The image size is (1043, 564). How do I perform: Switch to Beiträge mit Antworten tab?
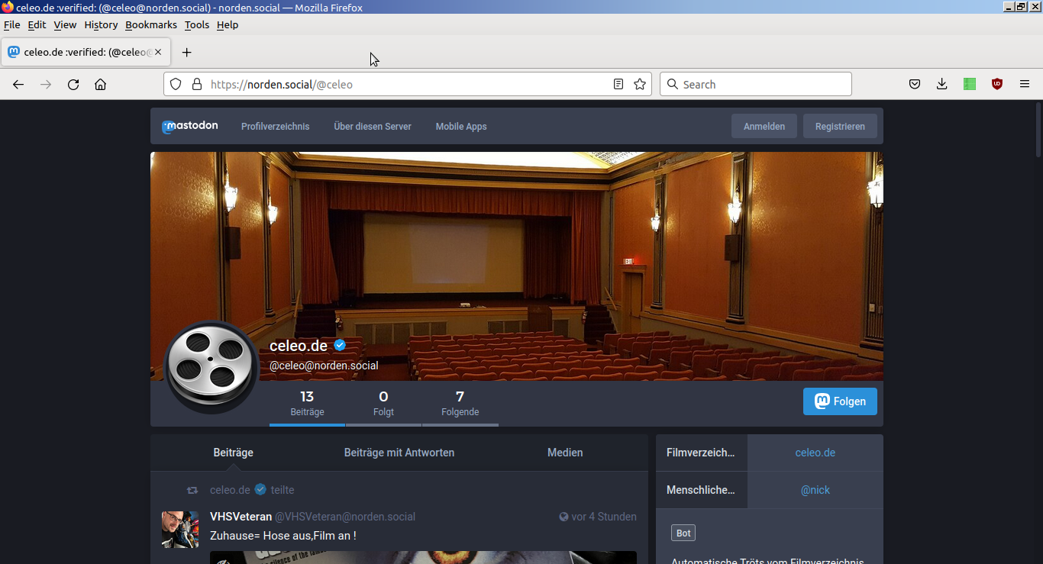click(399, 453)
